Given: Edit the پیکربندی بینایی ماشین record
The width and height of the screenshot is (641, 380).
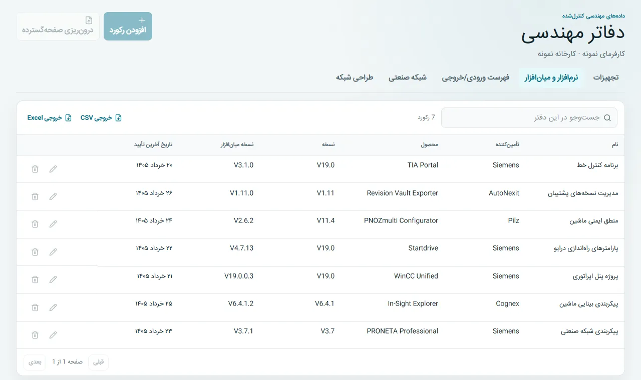Looking at the screenshot, I should pyautogui.click(x=53, y=307).
